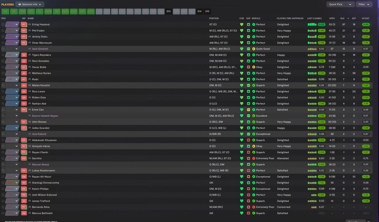Toggle the picked checkmark for Kalvin Phillips
This screenshot has width=379, height=222.
pyautogui.click(x=3, y=189)
